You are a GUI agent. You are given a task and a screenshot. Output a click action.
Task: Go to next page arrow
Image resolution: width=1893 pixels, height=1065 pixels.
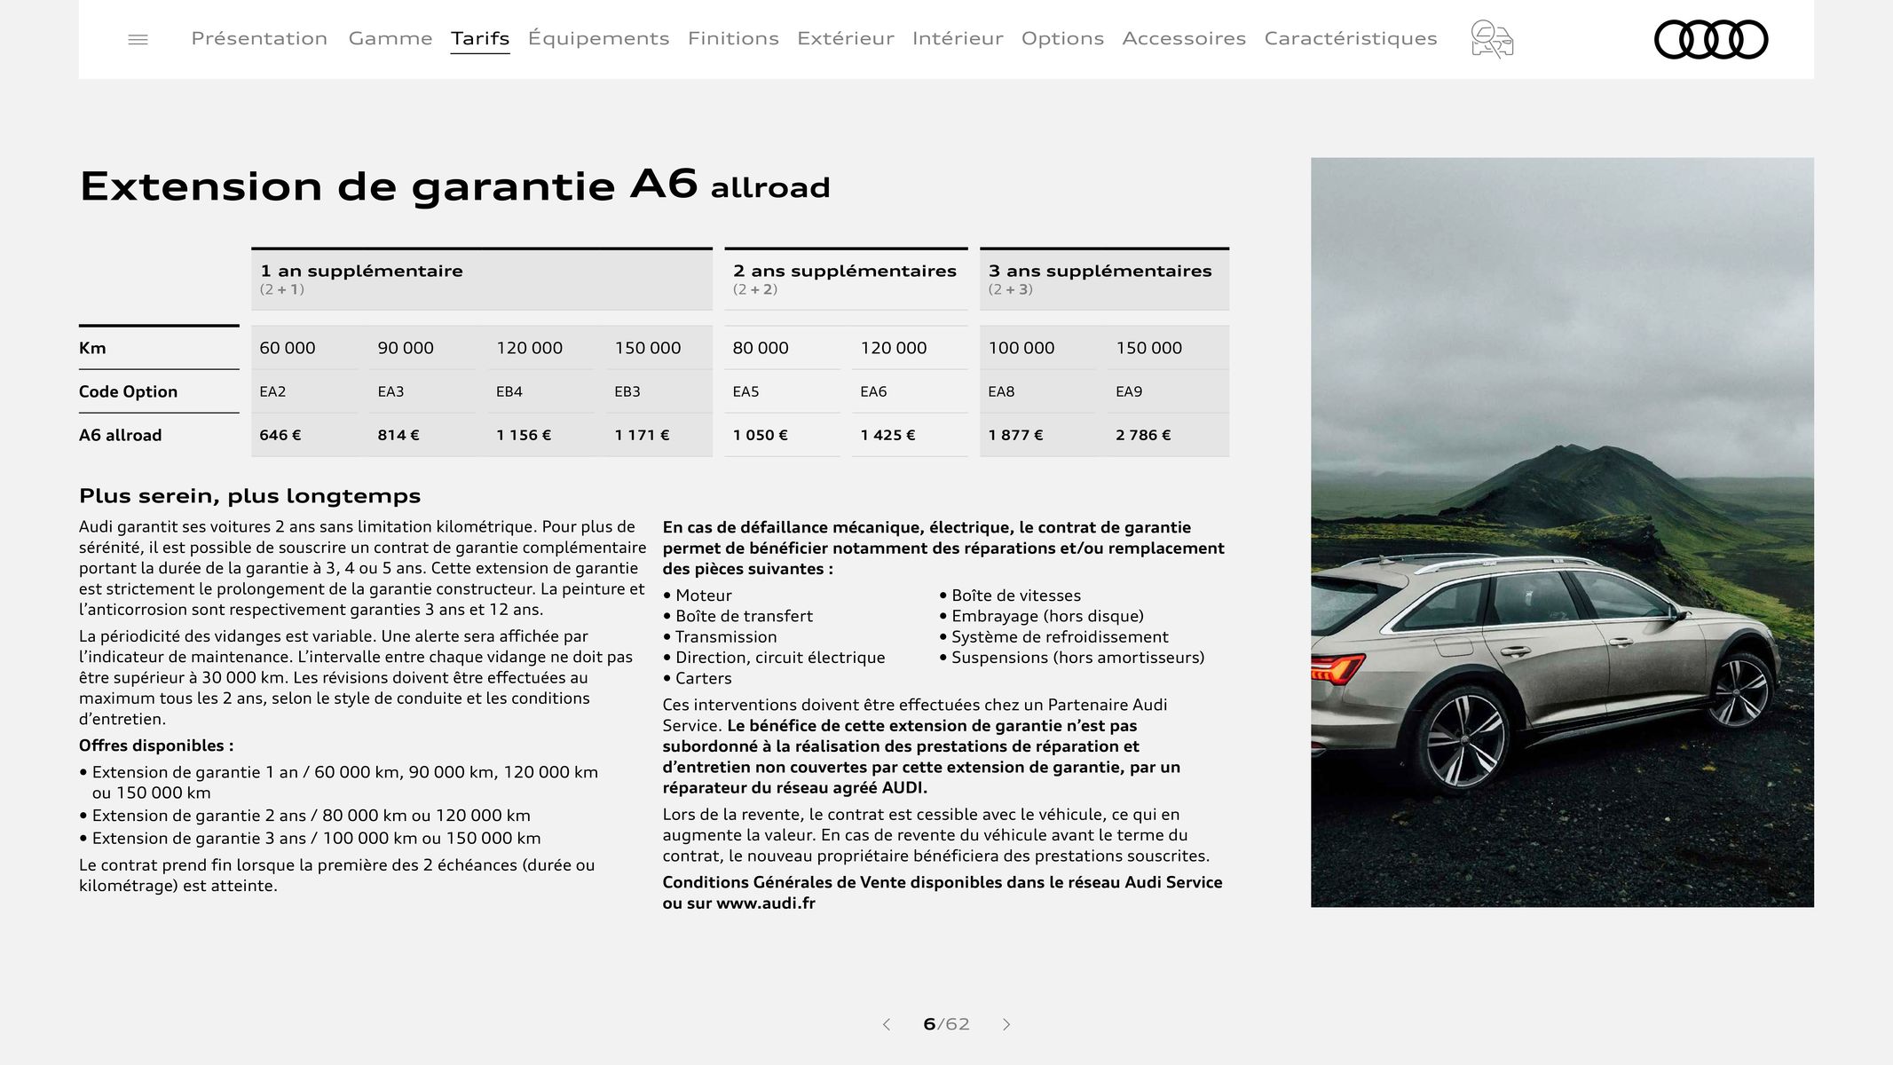click(1006, 1024)
